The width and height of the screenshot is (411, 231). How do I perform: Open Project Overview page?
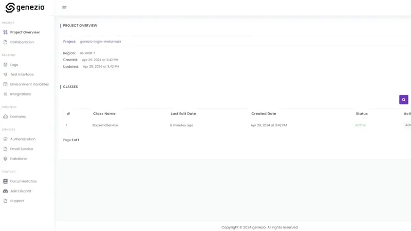tap(25, 32)
